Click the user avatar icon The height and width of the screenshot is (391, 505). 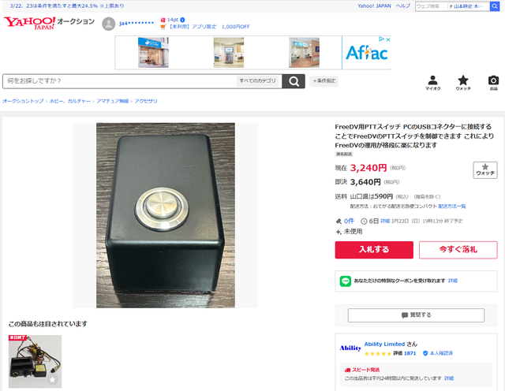pyautogui.click(x=109, y=24)
